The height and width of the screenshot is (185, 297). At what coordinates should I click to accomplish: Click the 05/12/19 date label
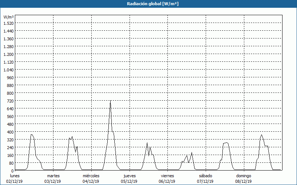[x=129, y=181]
